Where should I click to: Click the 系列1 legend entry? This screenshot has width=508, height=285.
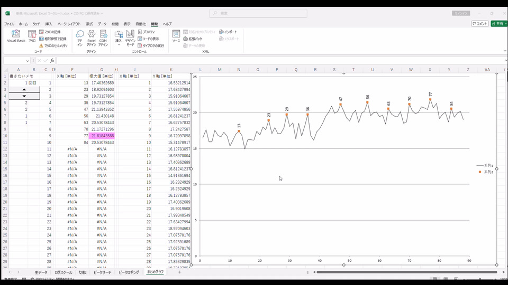click(x=485, y=165)
